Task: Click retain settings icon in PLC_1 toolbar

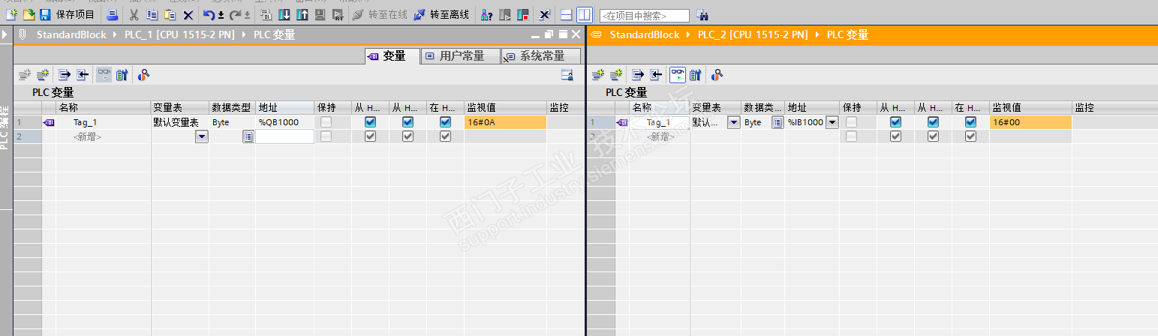Action: pyautogui.click(x=122, y=74)
